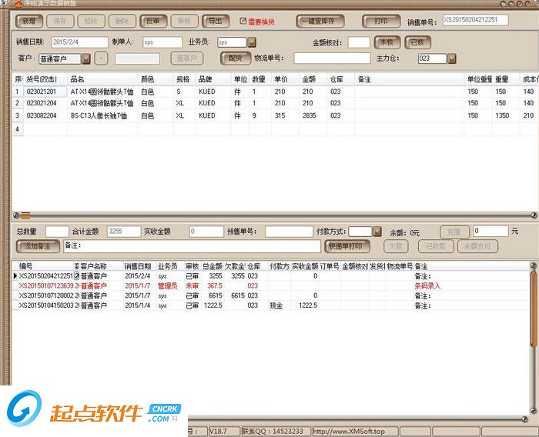Viewport: 539px width, 437px height.
Task: Click the 总金额 column header in orders list
Action: tap(213, 267)
